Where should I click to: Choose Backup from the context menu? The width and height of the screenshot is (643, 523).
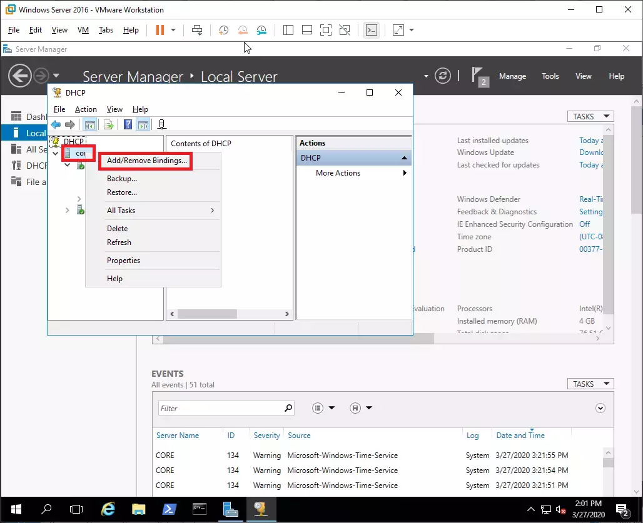click(x=122, y=179)
